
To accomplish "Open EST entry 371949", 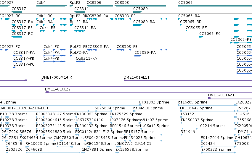I will (188, 132).
